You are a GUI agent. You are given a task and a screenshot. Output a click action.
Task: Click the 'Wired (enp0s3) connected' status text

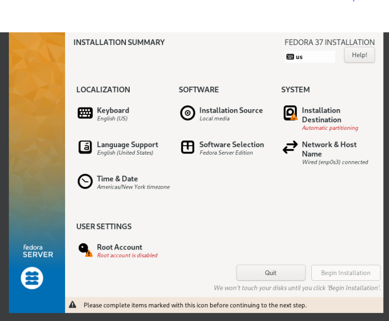point(334,162)
